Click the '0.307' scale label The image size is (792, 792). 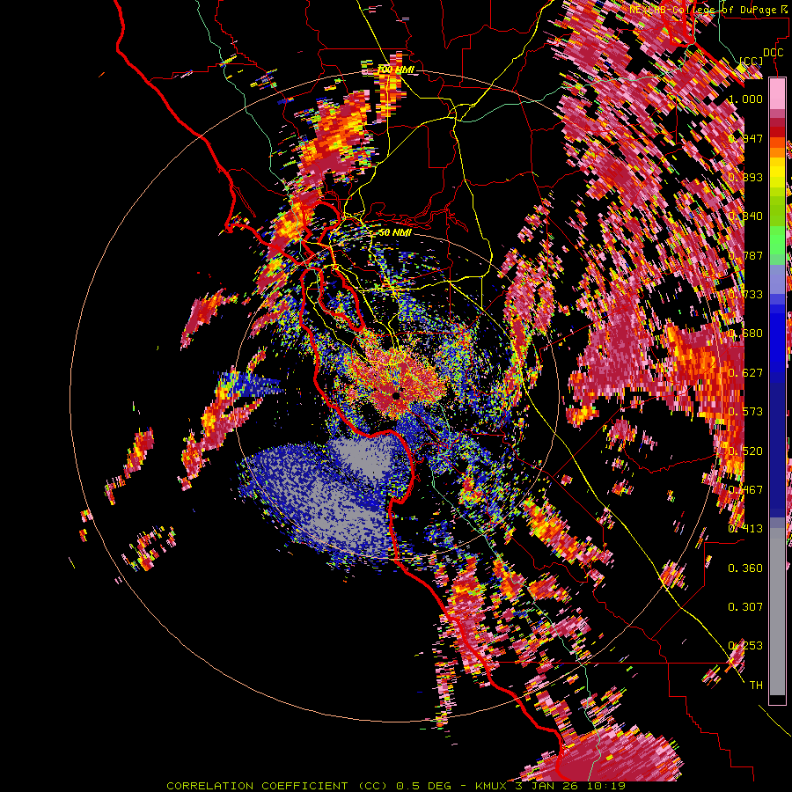click(x=745, y=606)
